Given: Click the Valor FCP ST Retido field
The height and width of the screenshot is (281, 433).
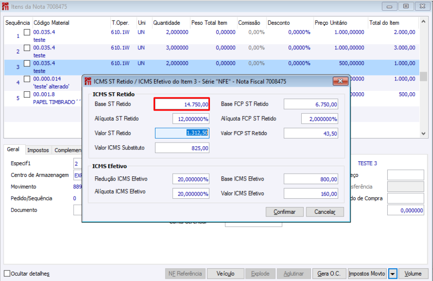Looking at the screenshot, I should tap(311, 133).
